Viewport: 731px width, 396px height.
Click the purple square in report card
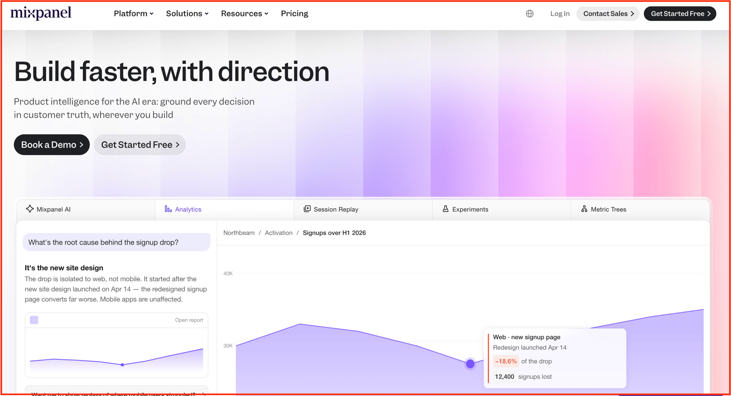pyautogui.click(x=34, y=320)
